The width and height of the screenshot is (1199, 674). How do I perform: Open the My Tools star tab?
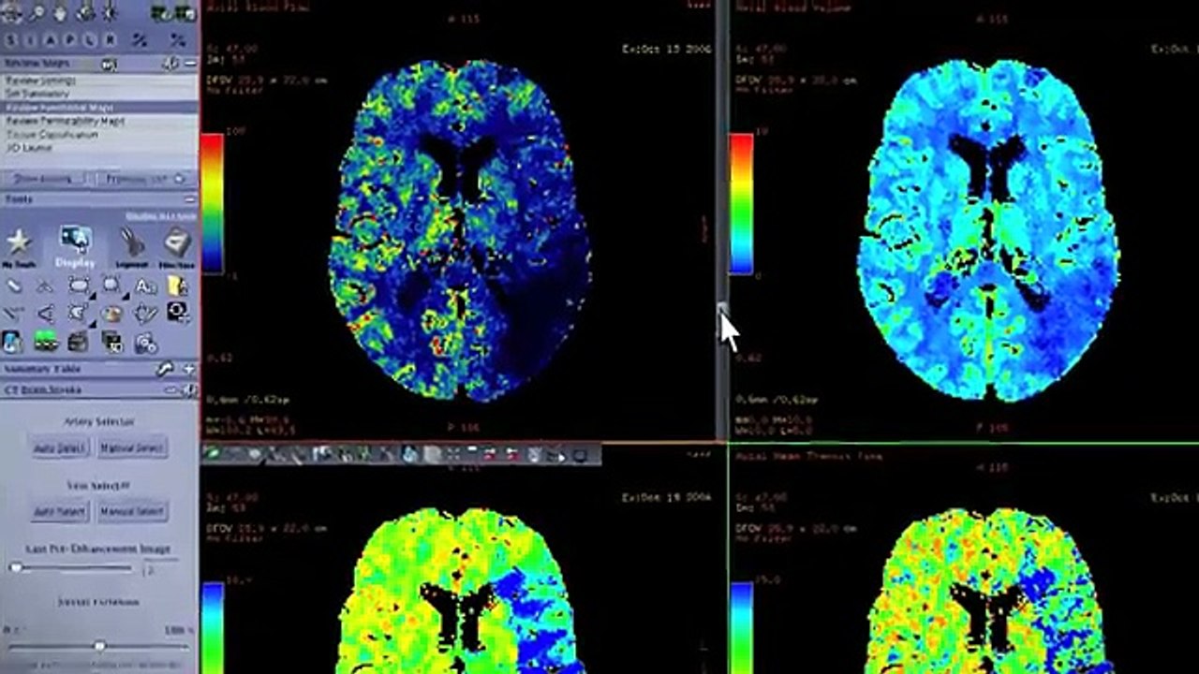[19, 247]
